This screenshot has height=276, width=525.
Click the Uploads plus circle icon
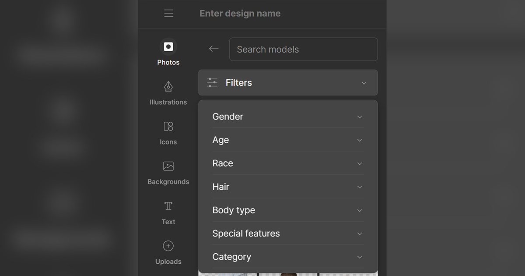coord(168,246)
